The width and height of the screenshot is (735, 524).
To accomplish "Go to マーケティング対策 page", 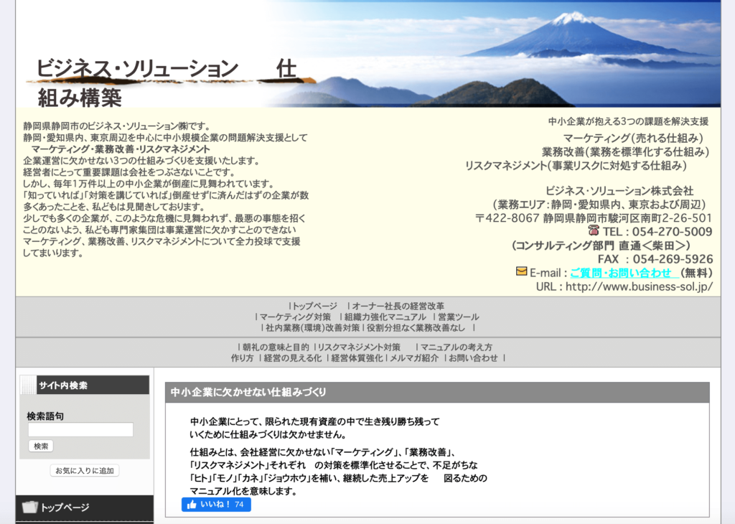I will click(295, 317).
